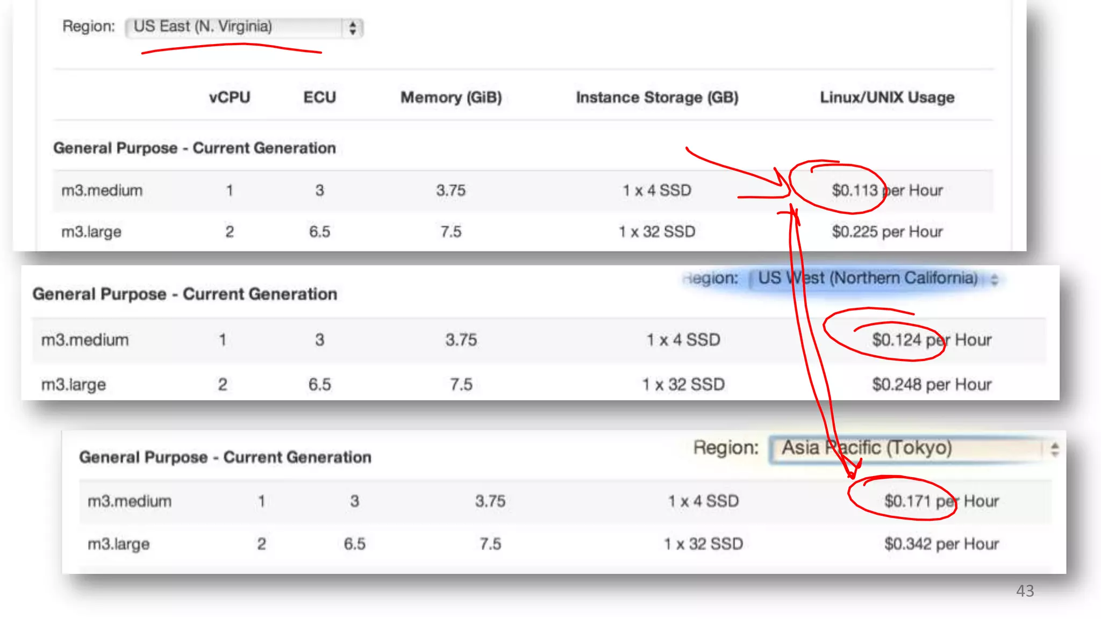Click the US East dropdown stepper arrows
The height and width of the screenshot is (619, 1101).
(353, 27)
